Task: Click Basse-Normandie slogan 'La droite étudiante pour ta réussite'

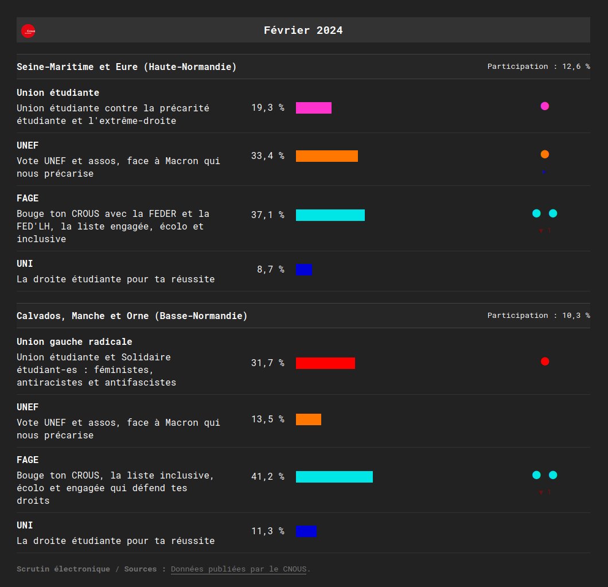Action: pyautogui.click(x=115, y=541)
